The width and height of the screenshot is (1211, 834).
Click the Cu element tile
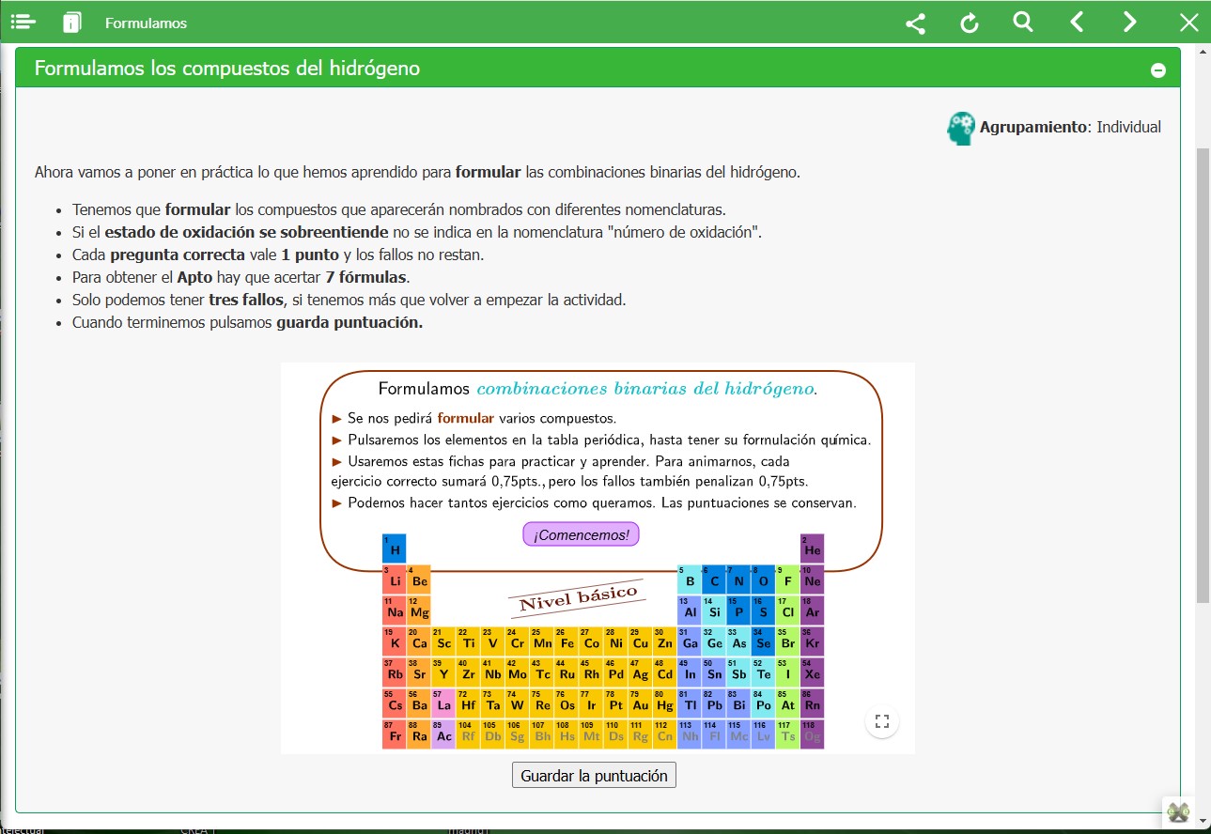click(x=640, y=641)
